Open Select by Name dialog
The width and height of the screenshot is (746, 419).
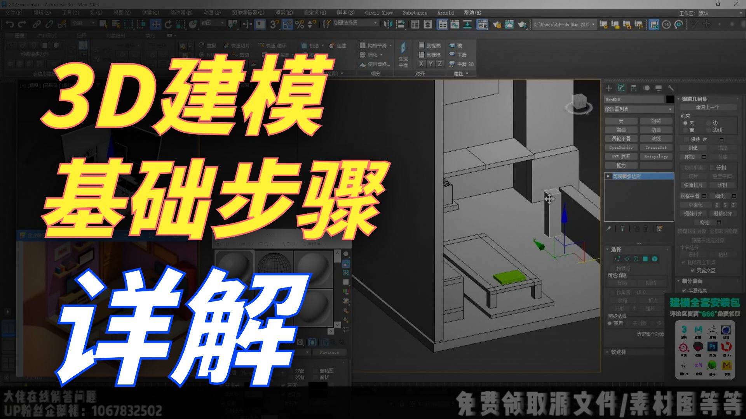click(116, 24)
